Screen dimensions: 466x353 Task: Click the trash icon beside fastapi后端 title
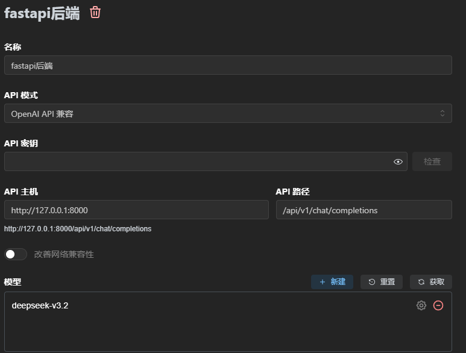pos(95,13)
